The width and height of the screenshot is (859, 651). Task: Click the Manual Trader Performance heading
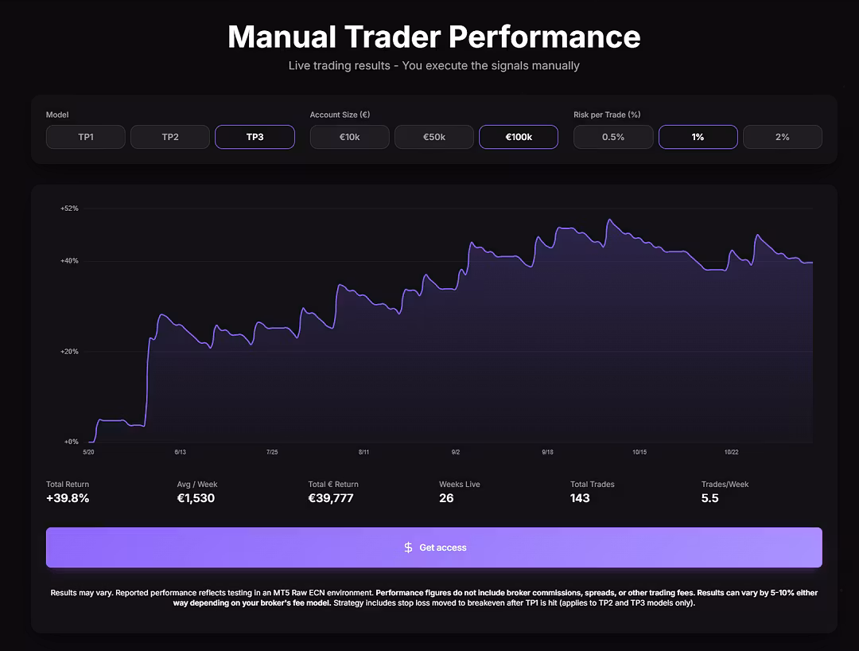433,37
